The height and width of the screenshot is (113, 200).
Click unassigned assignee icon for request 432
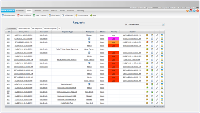(x=89, y=42)
